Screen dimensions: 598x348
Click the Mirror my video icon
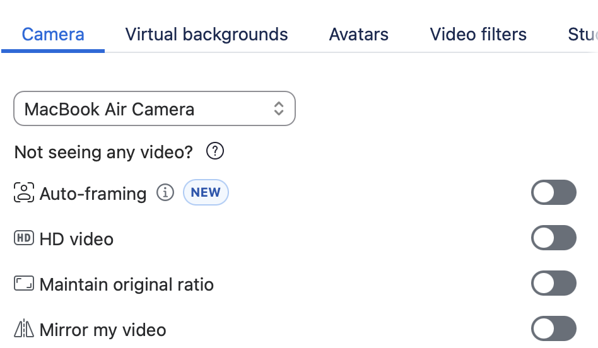(x=24, y=329)
